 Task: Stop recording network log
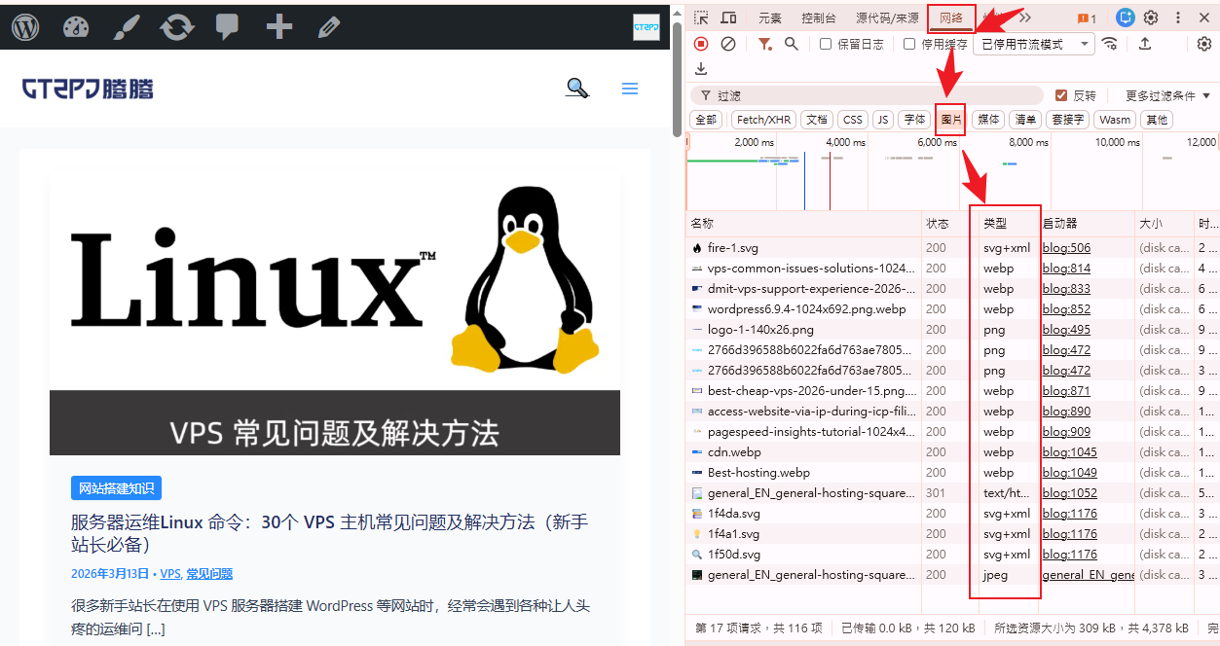[701, 44]
